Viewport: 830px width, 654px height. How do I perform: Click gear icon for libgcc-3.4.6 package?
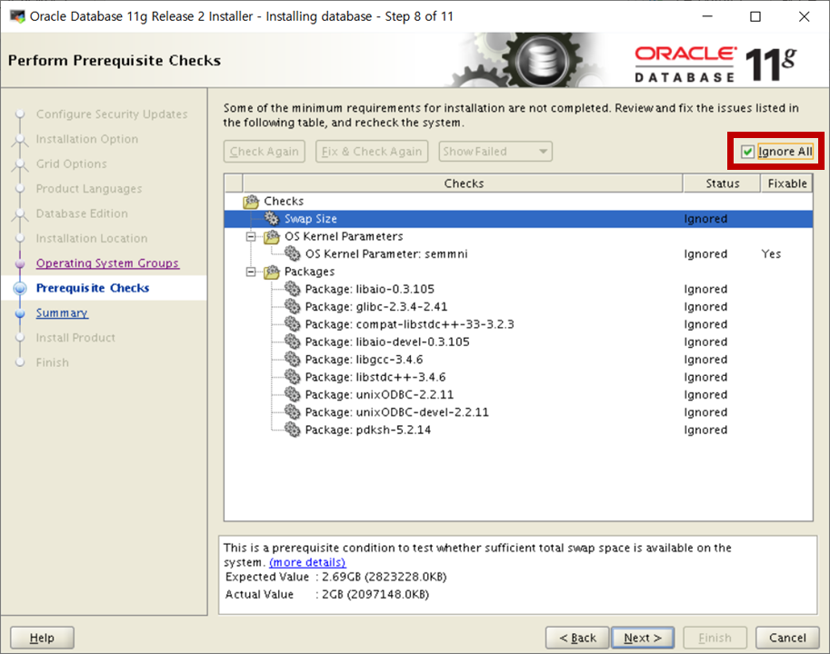[x=292, y=360]
